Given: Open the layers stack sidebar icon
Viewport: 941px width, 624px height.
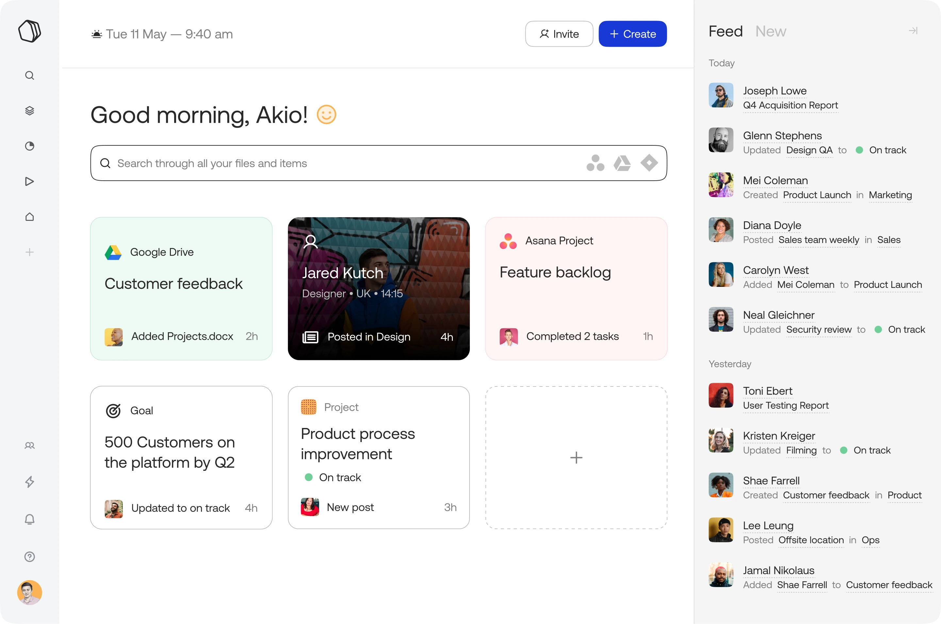Looking at the screenshot, I should click(29, 111).
